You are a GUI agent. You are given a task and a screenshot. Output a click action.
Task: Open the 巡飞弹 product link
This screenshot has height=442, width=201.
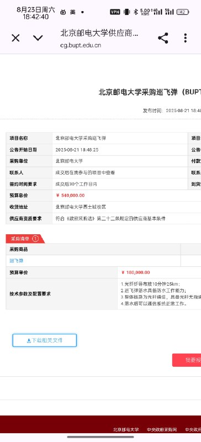17,261
